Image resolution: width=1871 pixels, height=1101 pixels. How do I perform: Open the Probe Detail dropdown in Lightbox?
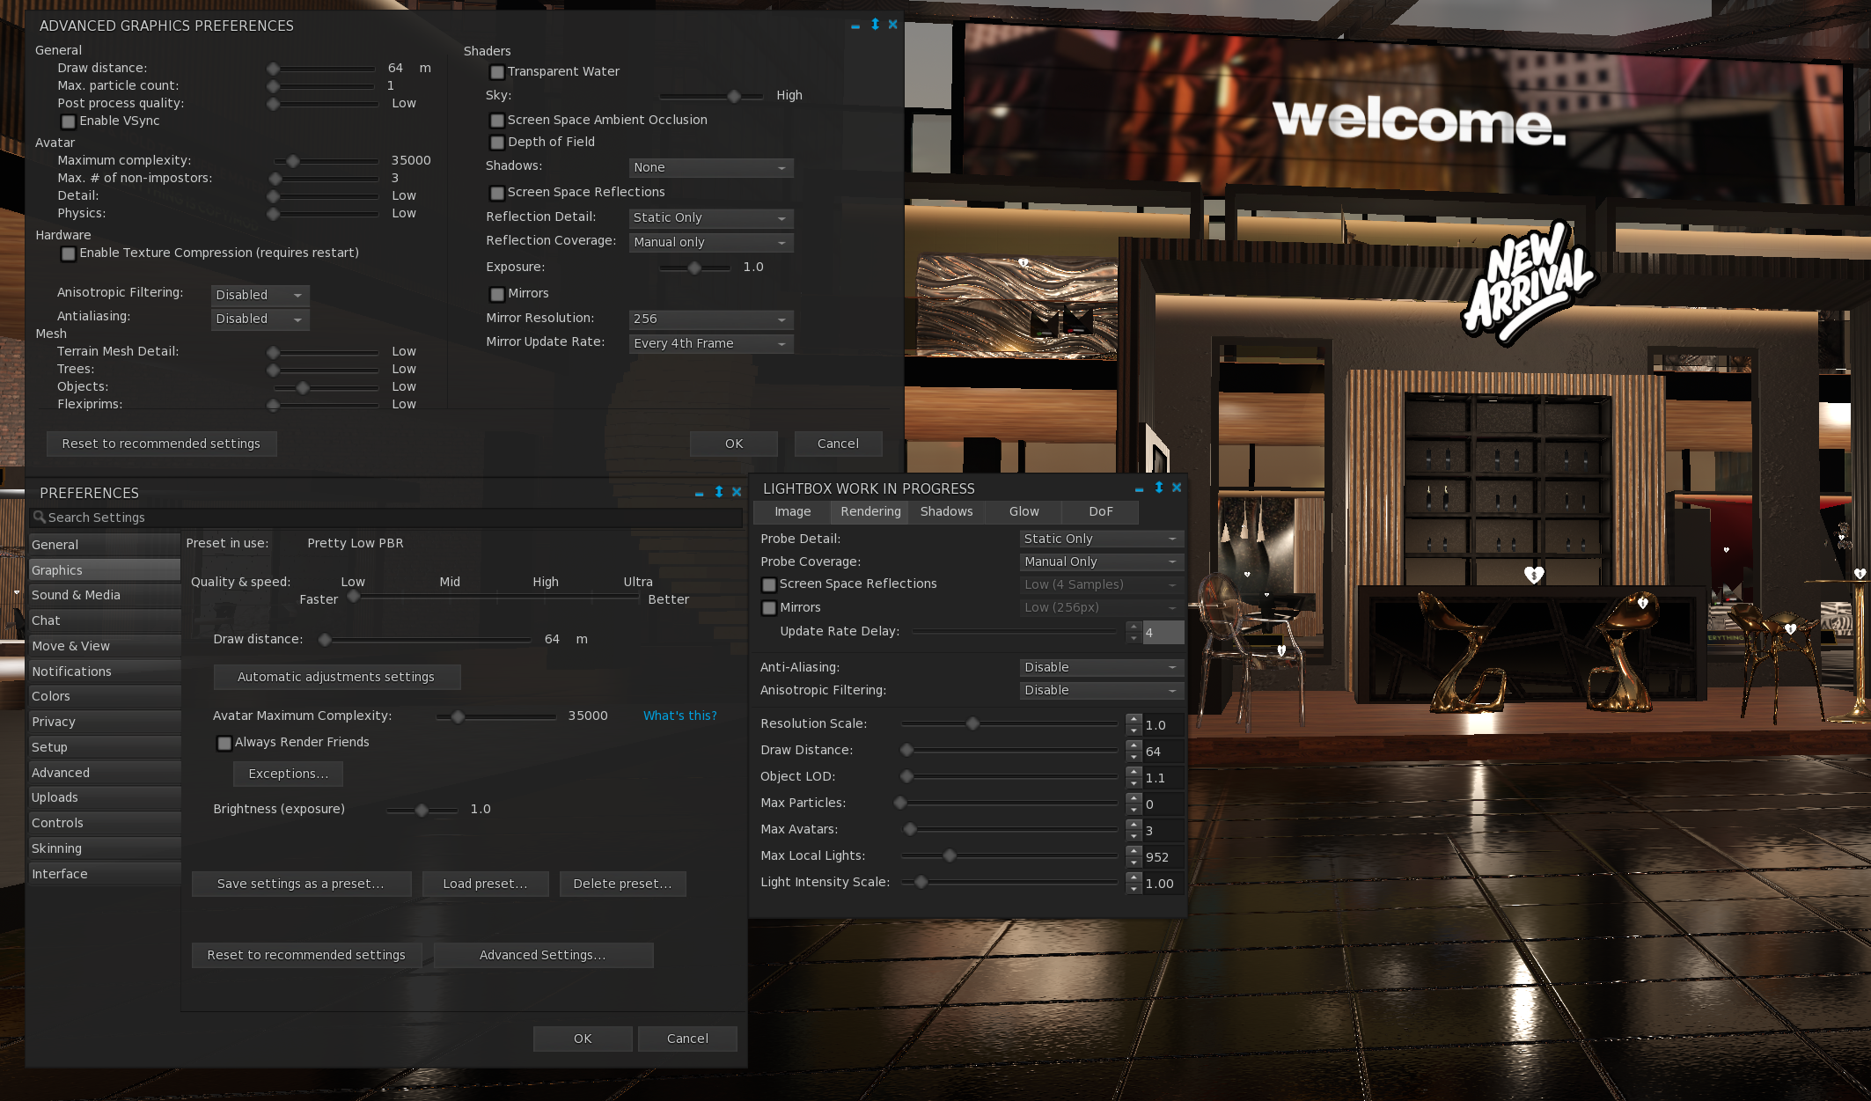coord(1100,539)
